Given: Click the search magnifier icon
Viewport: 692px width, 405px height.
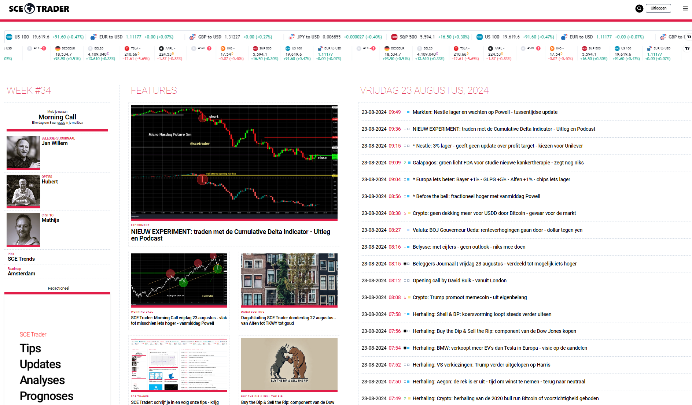Looking at the screenshot, I should pos(639,8).
